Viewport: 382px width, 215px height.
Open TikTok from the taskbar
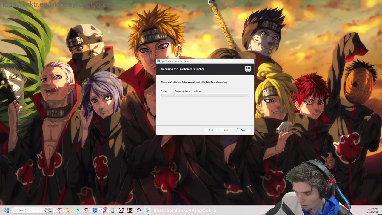coord(101,210)
